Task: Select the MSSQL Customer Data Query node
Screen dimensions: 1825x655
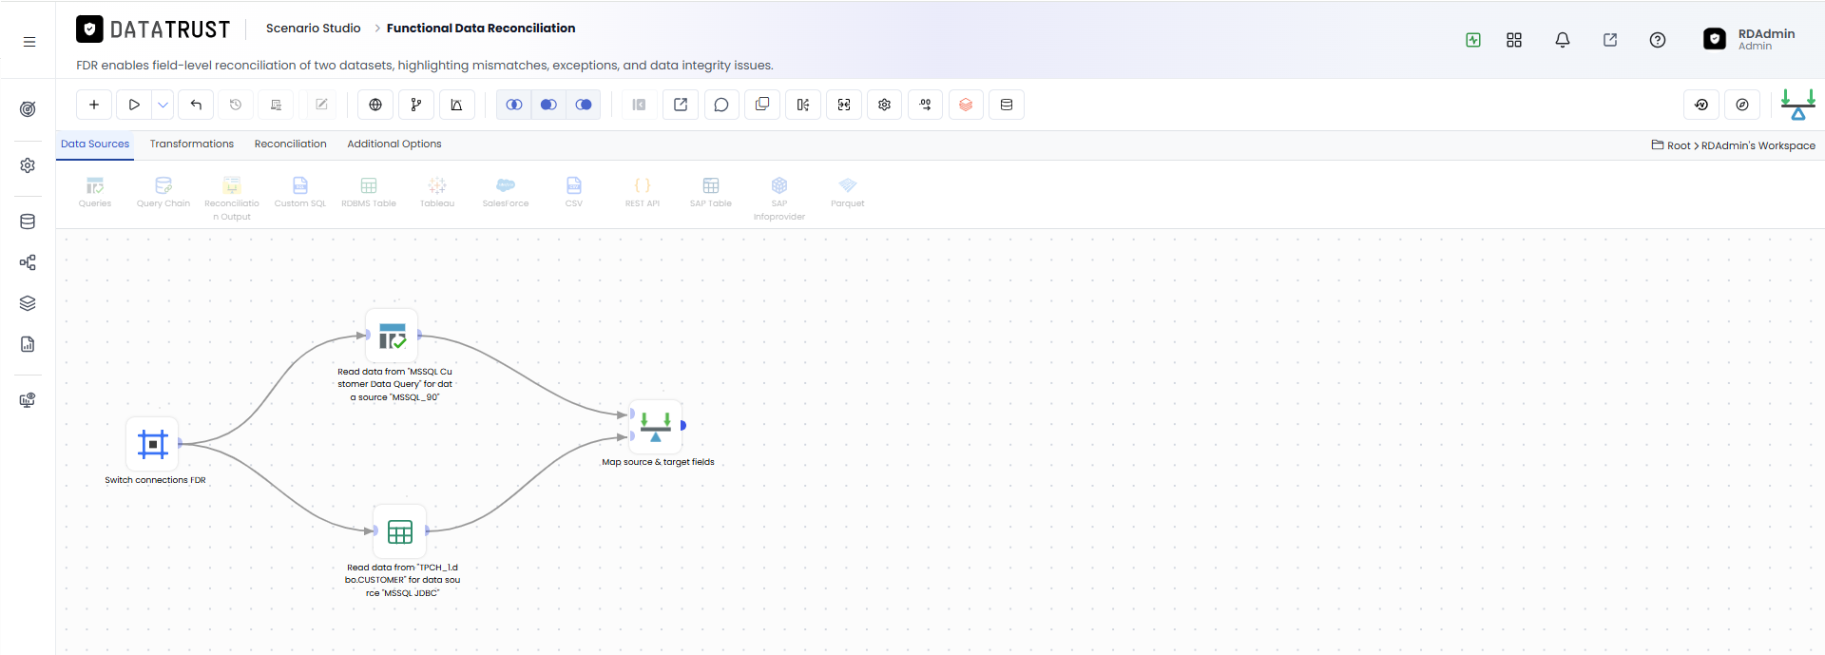Action: click(393, 336)
